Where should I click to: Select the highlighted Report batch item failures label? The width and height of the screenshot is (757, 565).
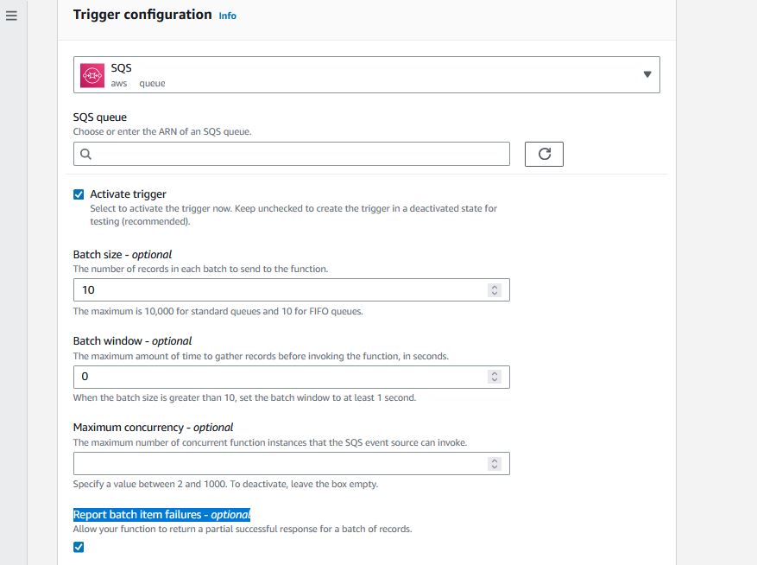tap(162, 513)
